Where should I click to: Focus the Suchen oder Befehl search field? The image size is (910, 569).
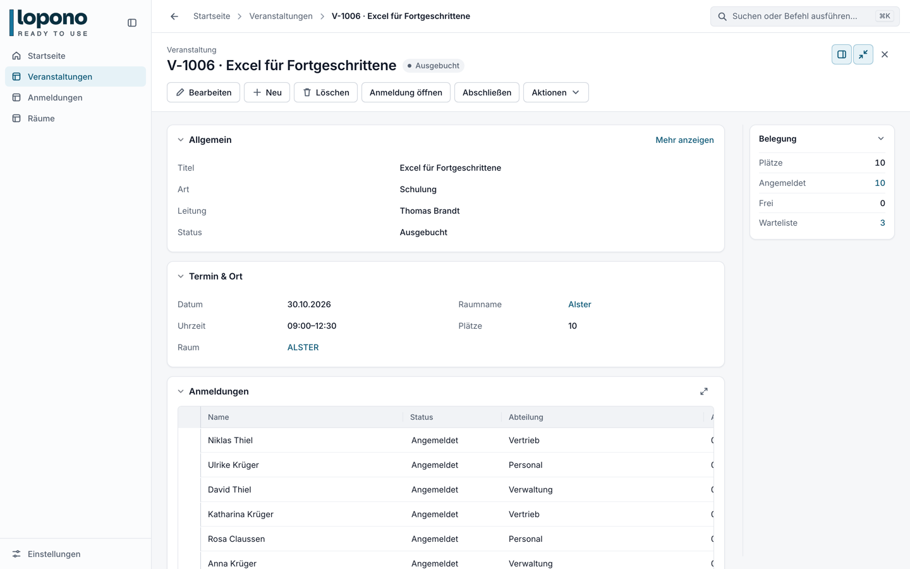(804, 16)
